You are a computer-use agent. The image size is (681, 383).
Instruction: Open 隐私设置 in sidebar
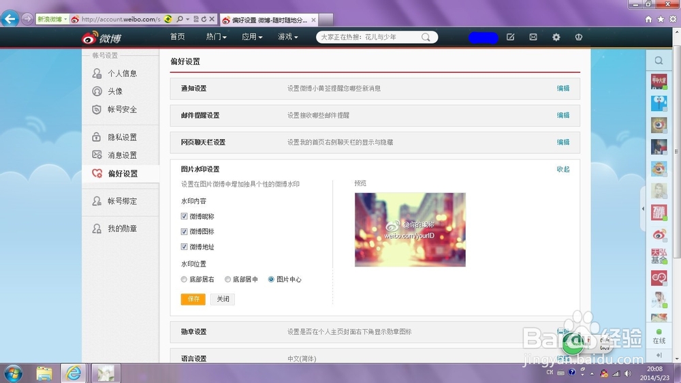point(121,138)
